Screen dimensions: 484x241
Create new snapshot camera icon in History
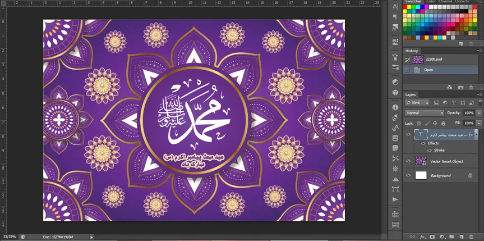461,88
